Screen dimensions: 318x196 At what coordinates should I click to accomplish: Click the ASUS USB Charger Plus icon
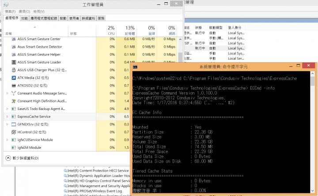point(14,70)
